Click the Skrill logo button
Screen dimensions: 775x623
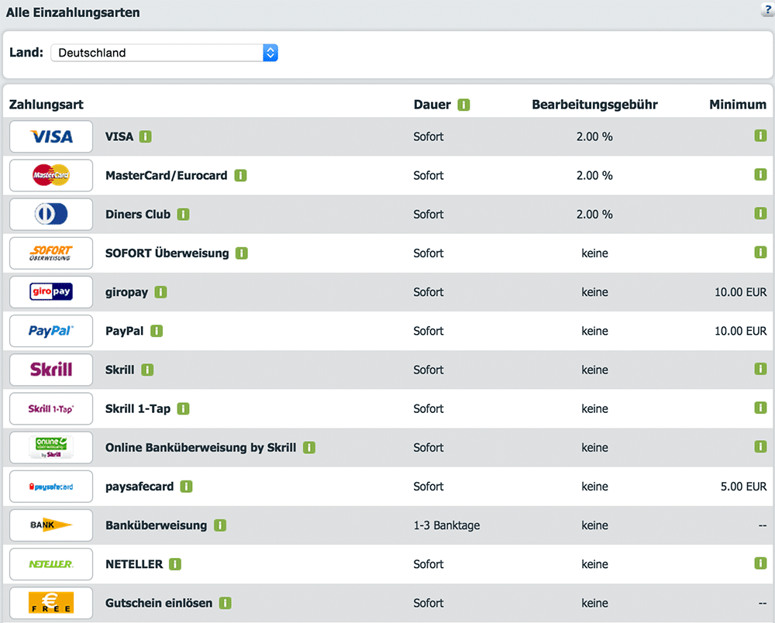[x=51, y=370]
